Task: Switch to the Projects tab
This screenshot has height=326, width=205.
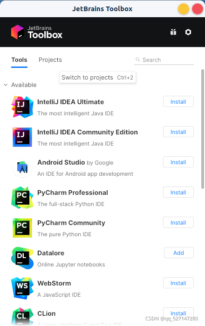Action: click(x=50, y=60)
